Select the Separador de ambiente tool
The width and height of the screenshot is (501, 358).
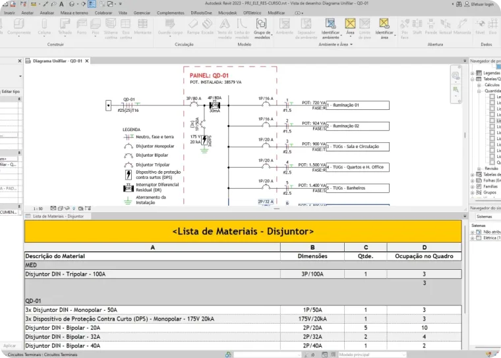coord(306,29)
